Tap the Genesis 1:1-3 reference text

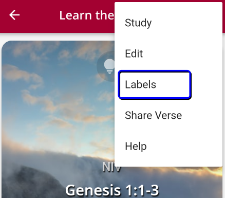112,190
